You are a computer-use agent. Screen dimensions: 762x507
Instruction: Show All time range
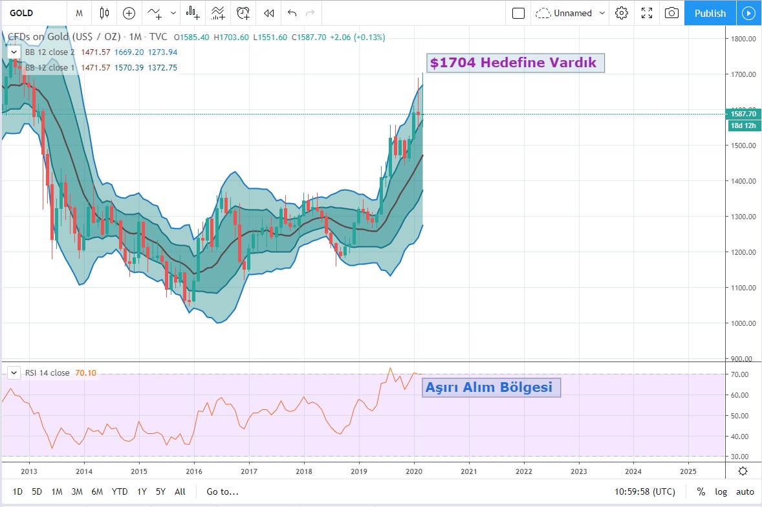click(180, 491)
